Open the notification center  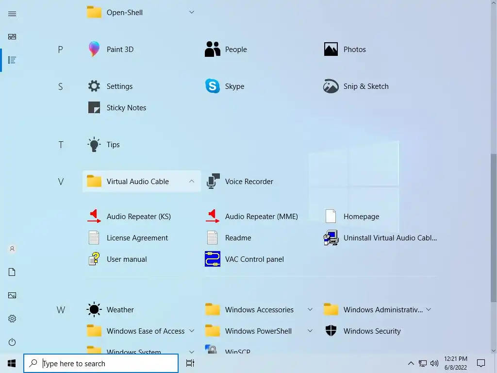click(x=481, y=363)
